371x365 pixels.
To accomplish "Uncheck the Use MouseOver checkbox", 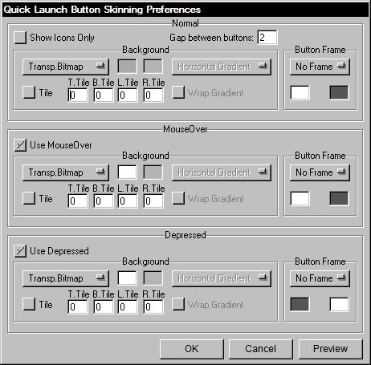I will [20, 145].
